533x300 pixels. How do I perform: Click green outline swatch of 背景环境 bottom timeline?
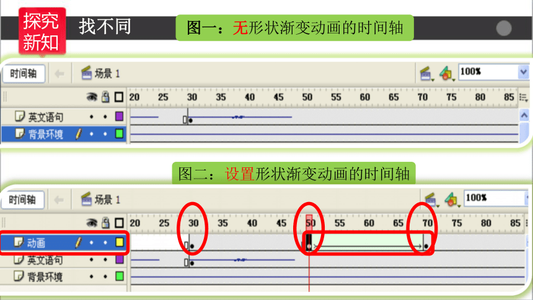[120, 276]
